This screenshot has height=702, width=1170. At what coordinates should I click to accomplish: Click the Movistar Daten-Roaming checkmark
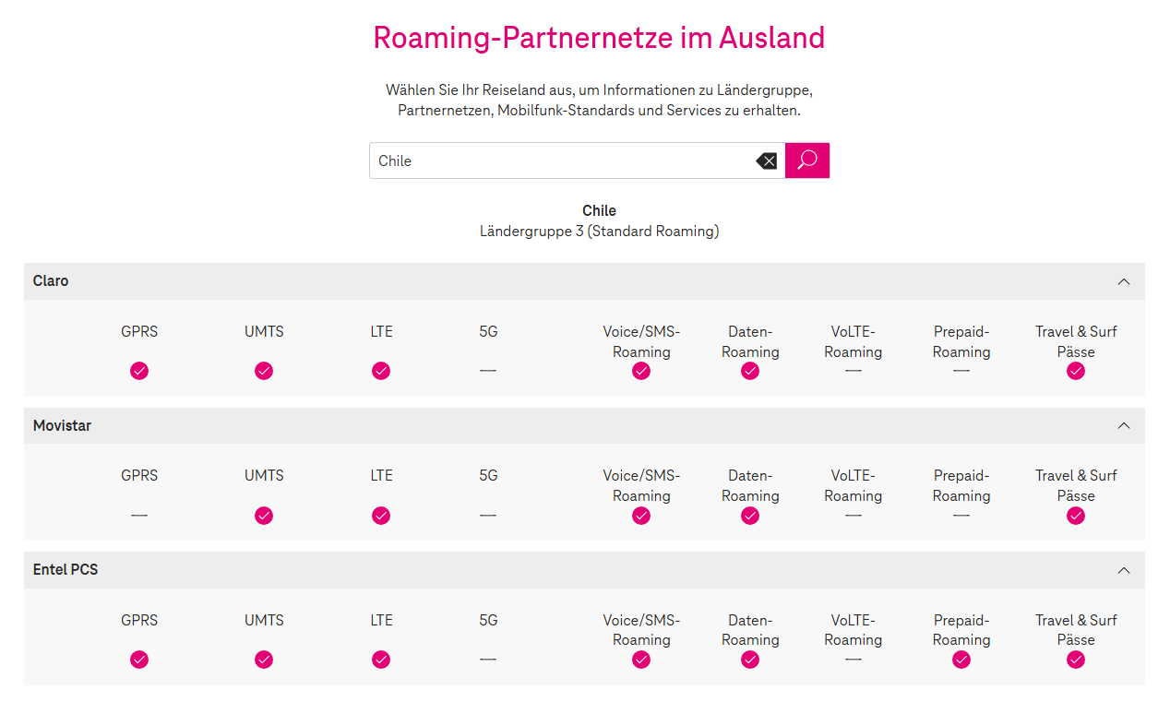click(750, 516)
